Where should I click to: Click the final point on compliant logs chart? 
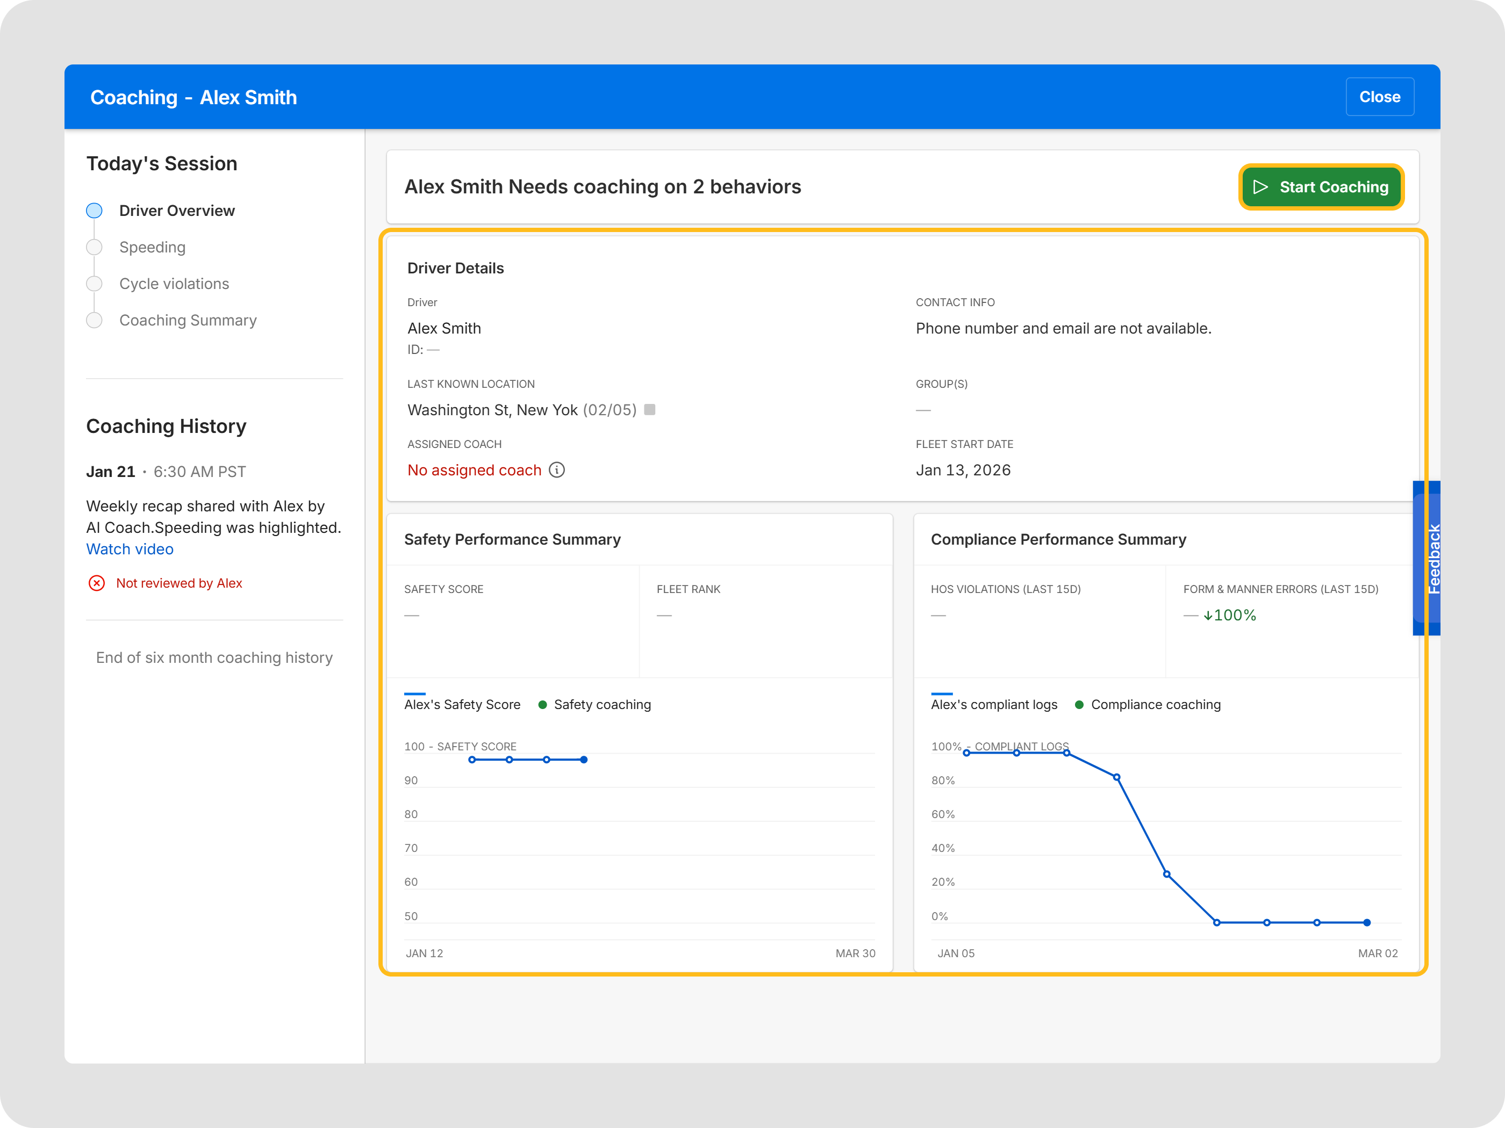(x=1367, y=923)
